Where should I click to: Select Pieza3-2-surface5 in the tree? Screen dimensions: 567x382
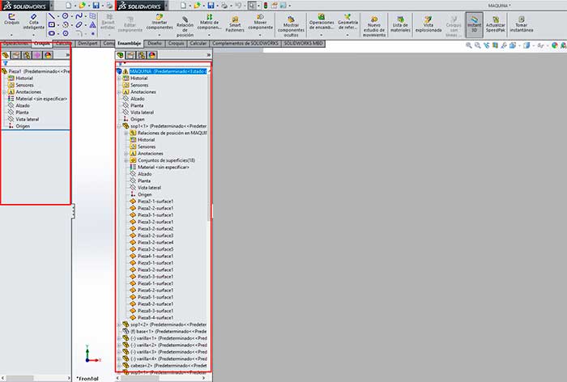tap(156, 249)
